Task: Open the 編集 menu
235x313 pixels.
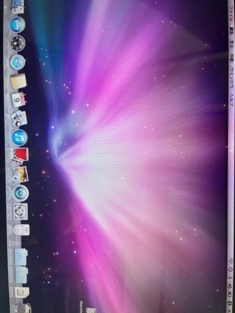Action: (x=232, y=31)
